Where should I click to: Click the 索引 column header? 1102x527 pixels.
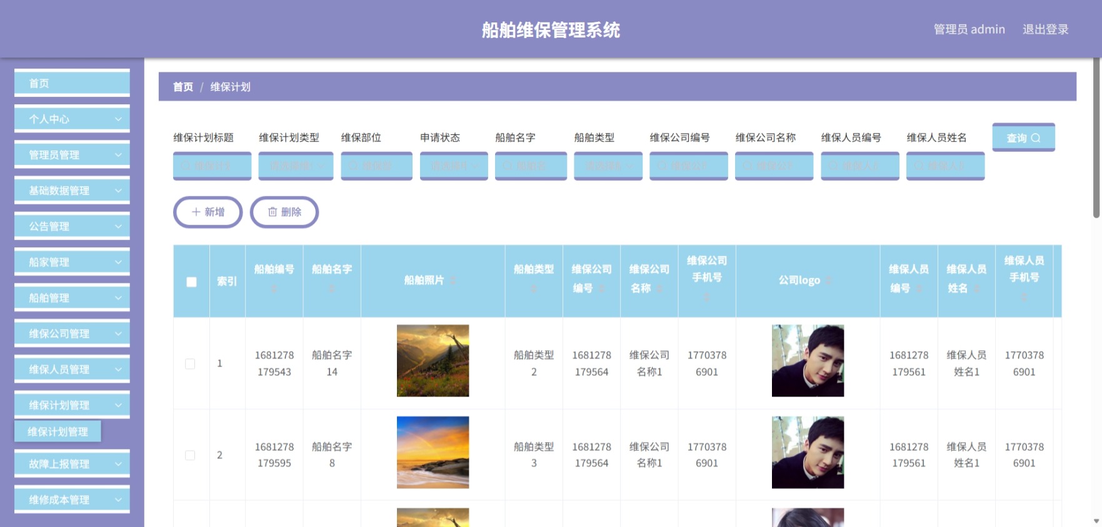click(227, 282)
